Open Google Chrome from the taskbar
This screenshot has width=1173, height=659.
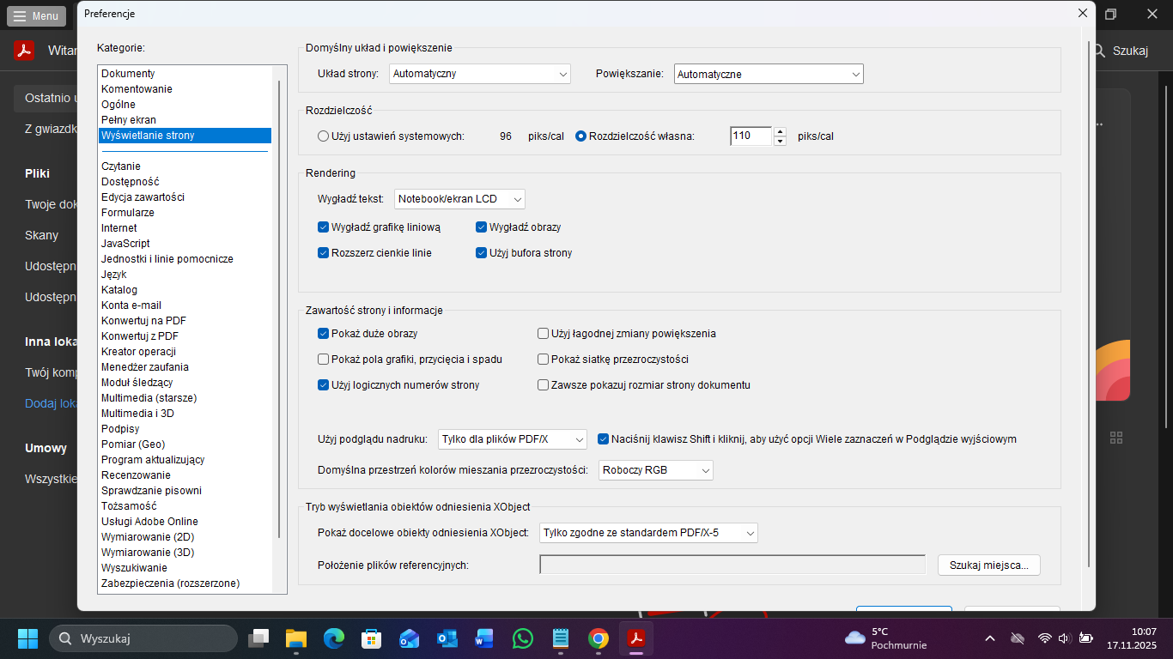(599, 638)
